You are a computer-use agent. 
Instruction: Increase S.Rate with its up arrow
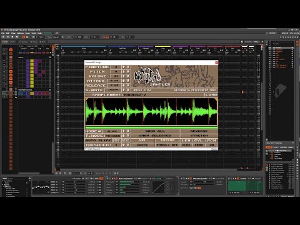[123, 90]
